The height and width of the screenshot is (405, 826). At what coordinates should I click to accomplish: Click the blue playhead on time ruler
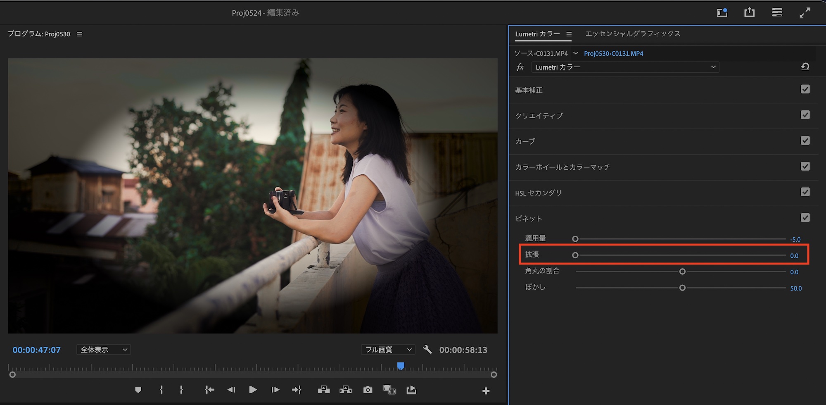pyautogui.click(x=401, y=366)
